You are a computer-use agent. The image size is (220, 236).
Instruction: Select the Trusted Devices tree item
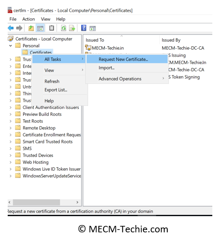(38, 155)
